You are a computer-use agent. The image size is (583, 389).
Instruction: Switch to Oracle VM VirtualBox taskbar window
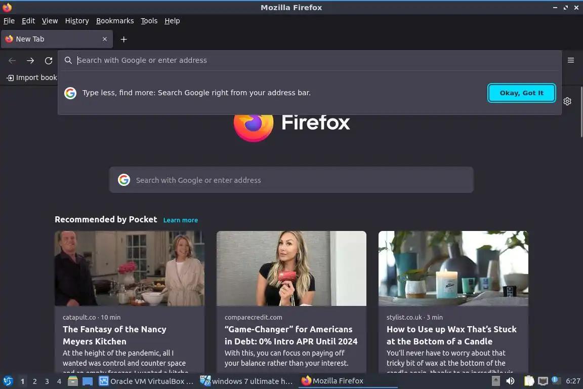[146, 381]
